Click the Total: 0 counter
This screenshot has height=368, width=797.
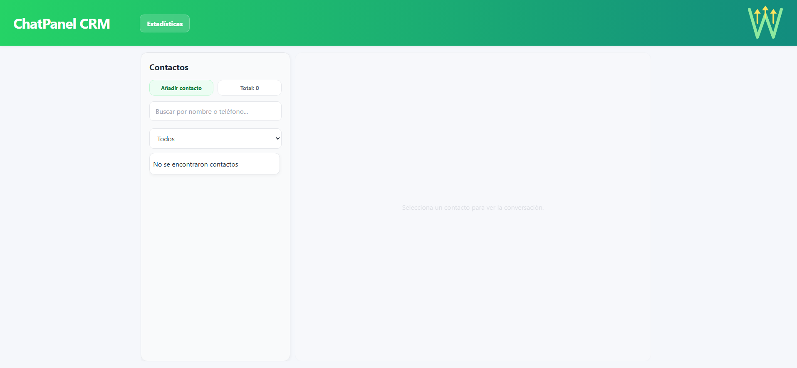point(250,88)
